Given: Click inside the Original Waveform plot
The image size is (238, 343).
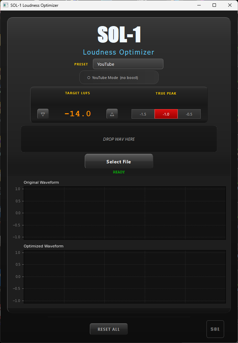Looking at the screenshot, I should click(124, 213).
